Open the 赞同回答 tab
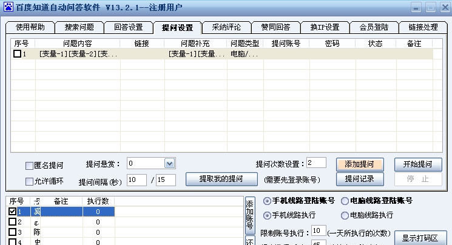This screenshot has width=452, height=245. tap(275, 27)
